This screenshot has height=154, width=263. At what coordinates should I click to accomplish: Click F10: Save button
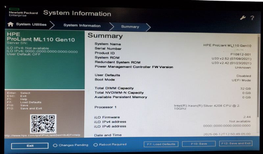(199, 144)
